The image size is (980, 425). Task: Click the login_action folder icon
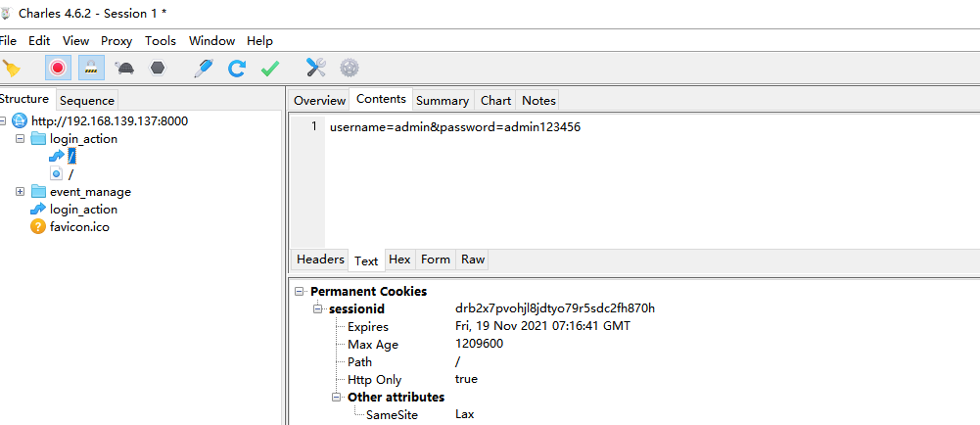coord(38,139)
